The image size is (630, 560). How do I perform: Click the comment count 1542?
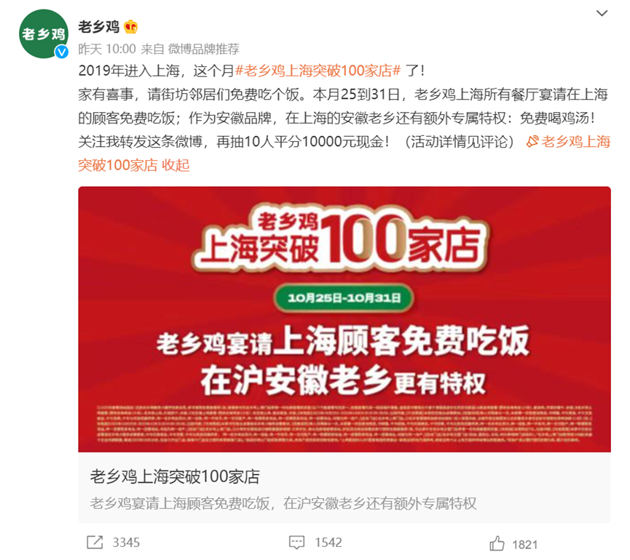click(328, 543)
